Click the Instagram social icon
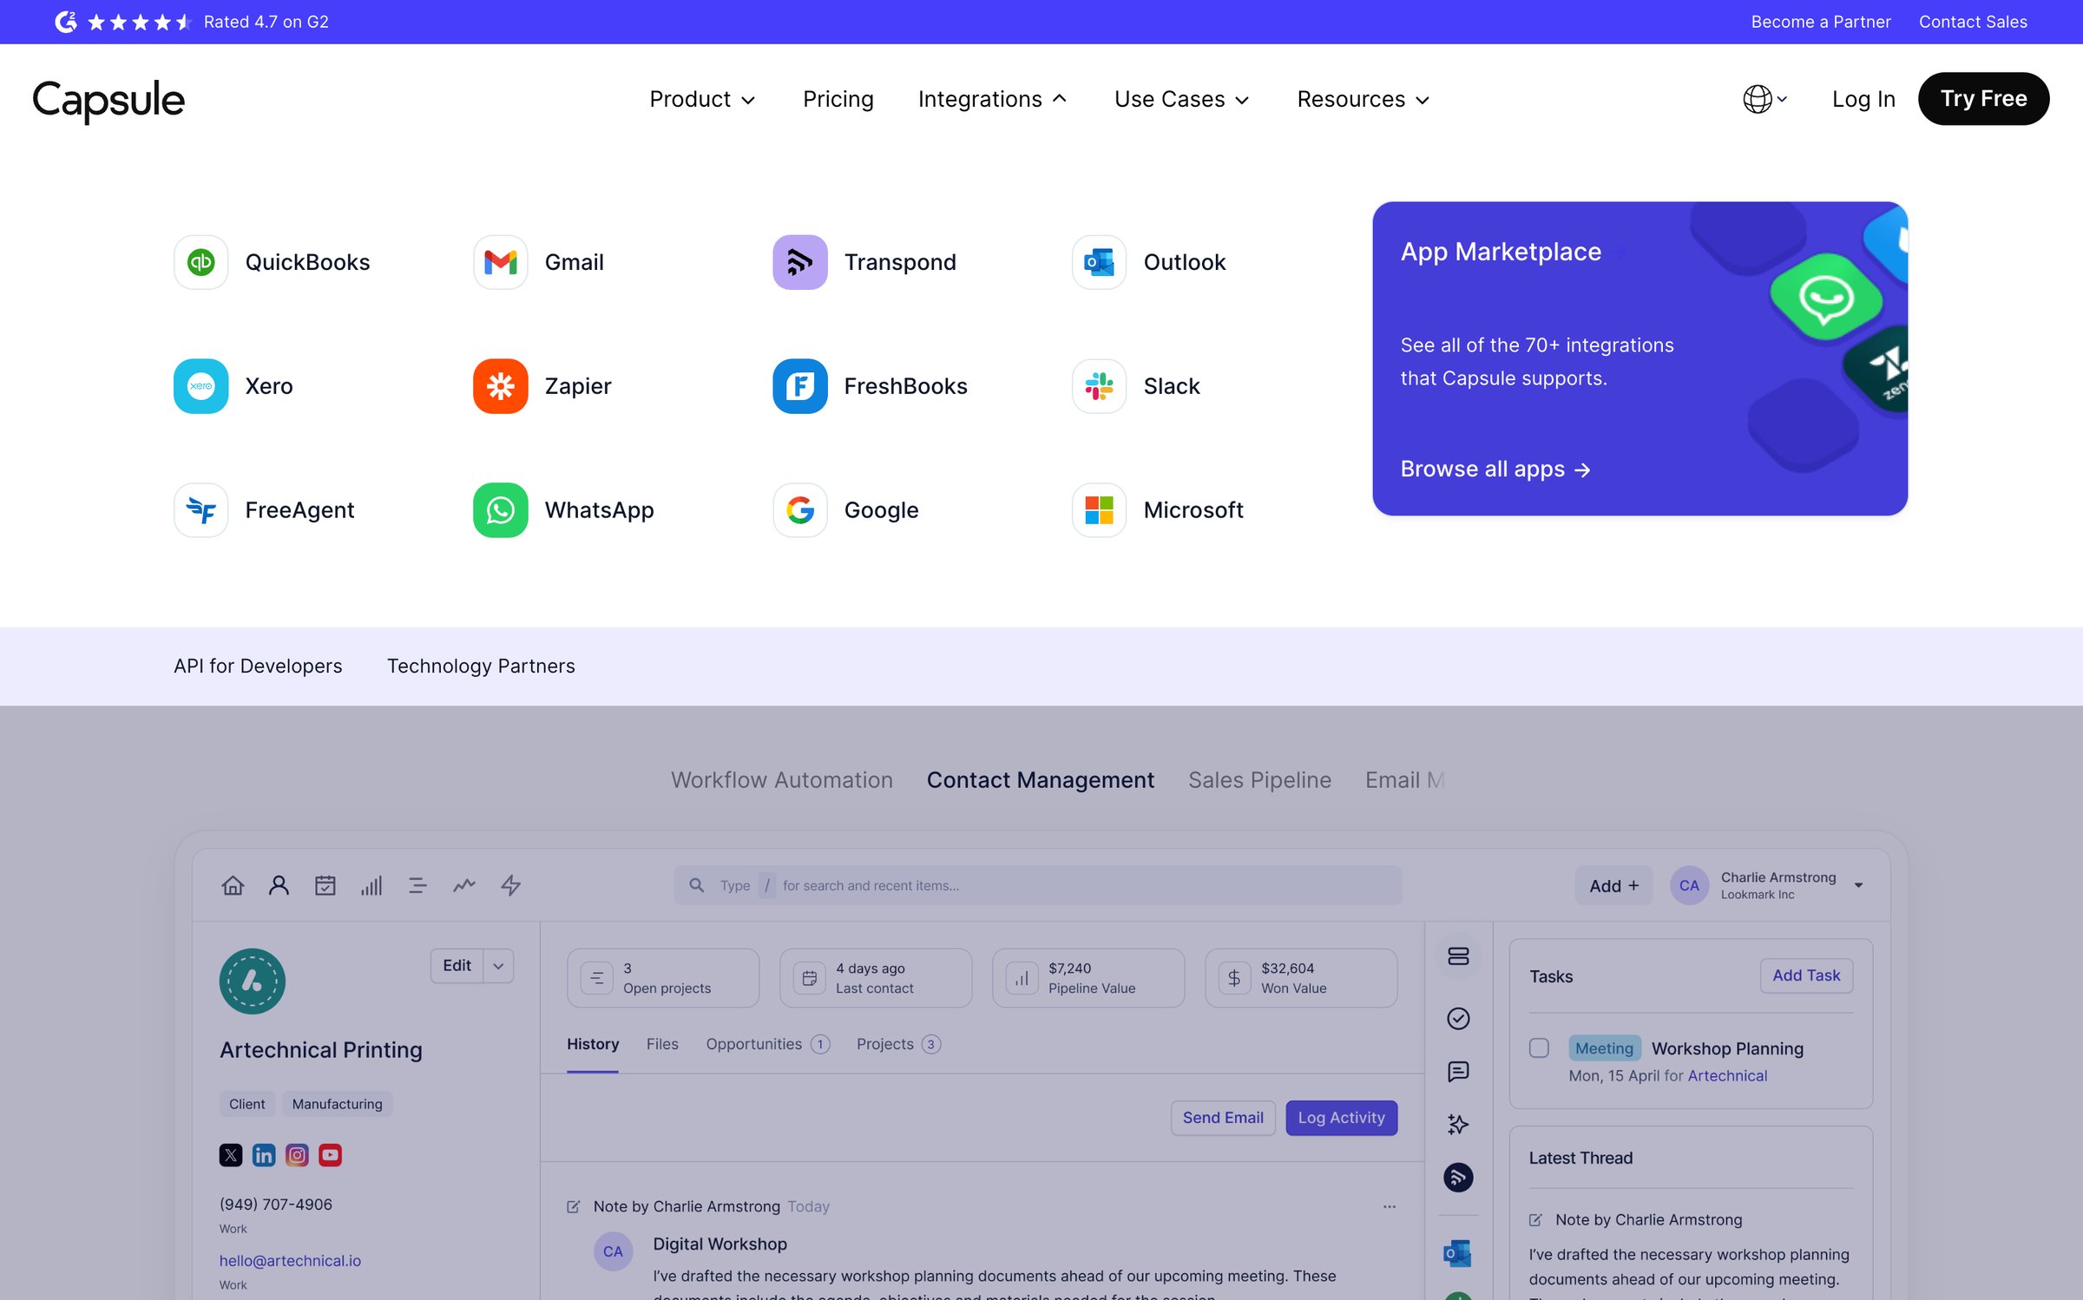Screen dimensions: 2083x1300 [x=297, y=1155]
